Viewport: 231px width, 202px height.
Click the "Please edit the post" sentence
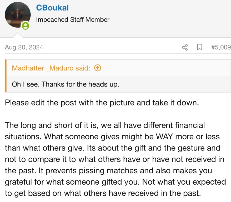(101, 102)
